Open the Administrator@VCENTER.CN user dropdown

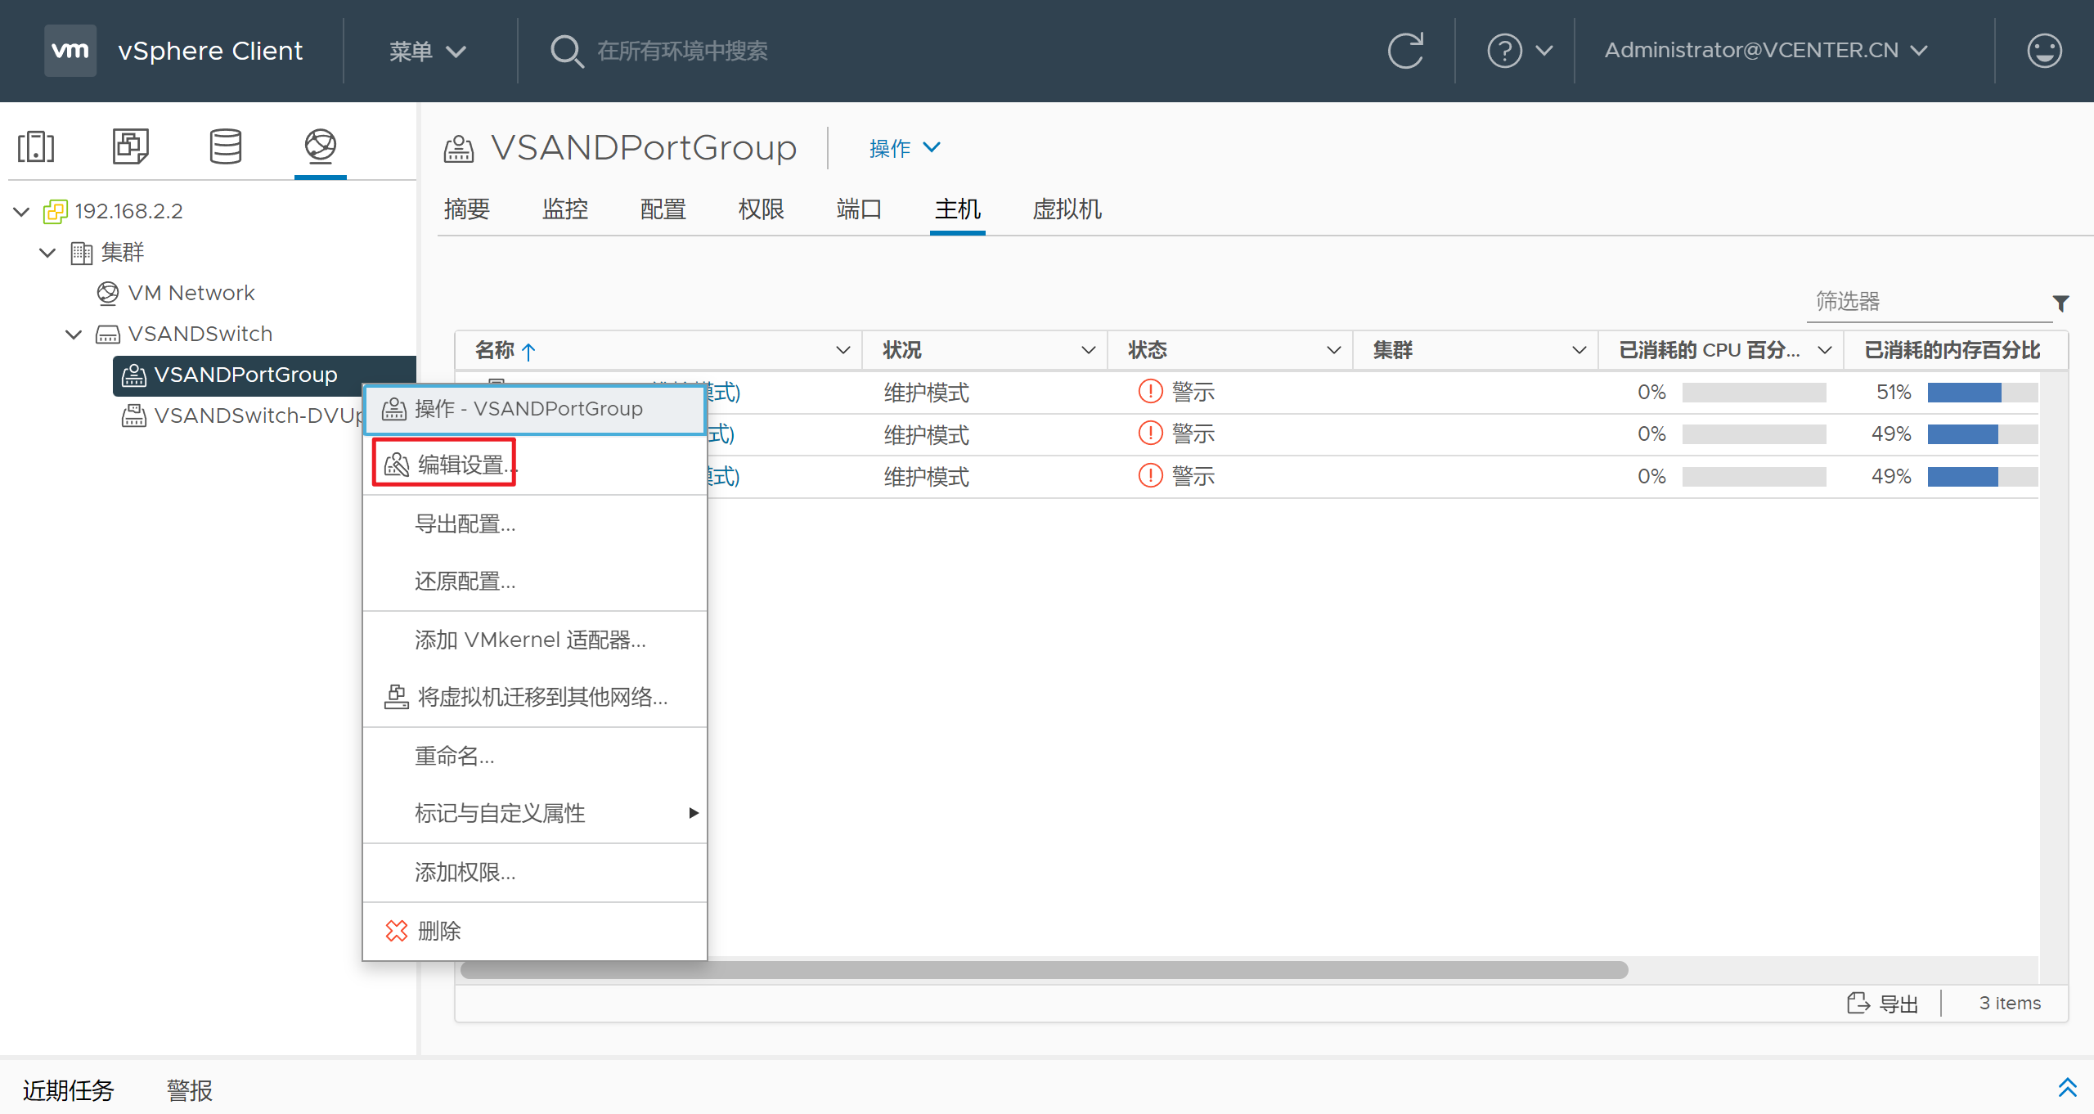(x=1767, y=51)
